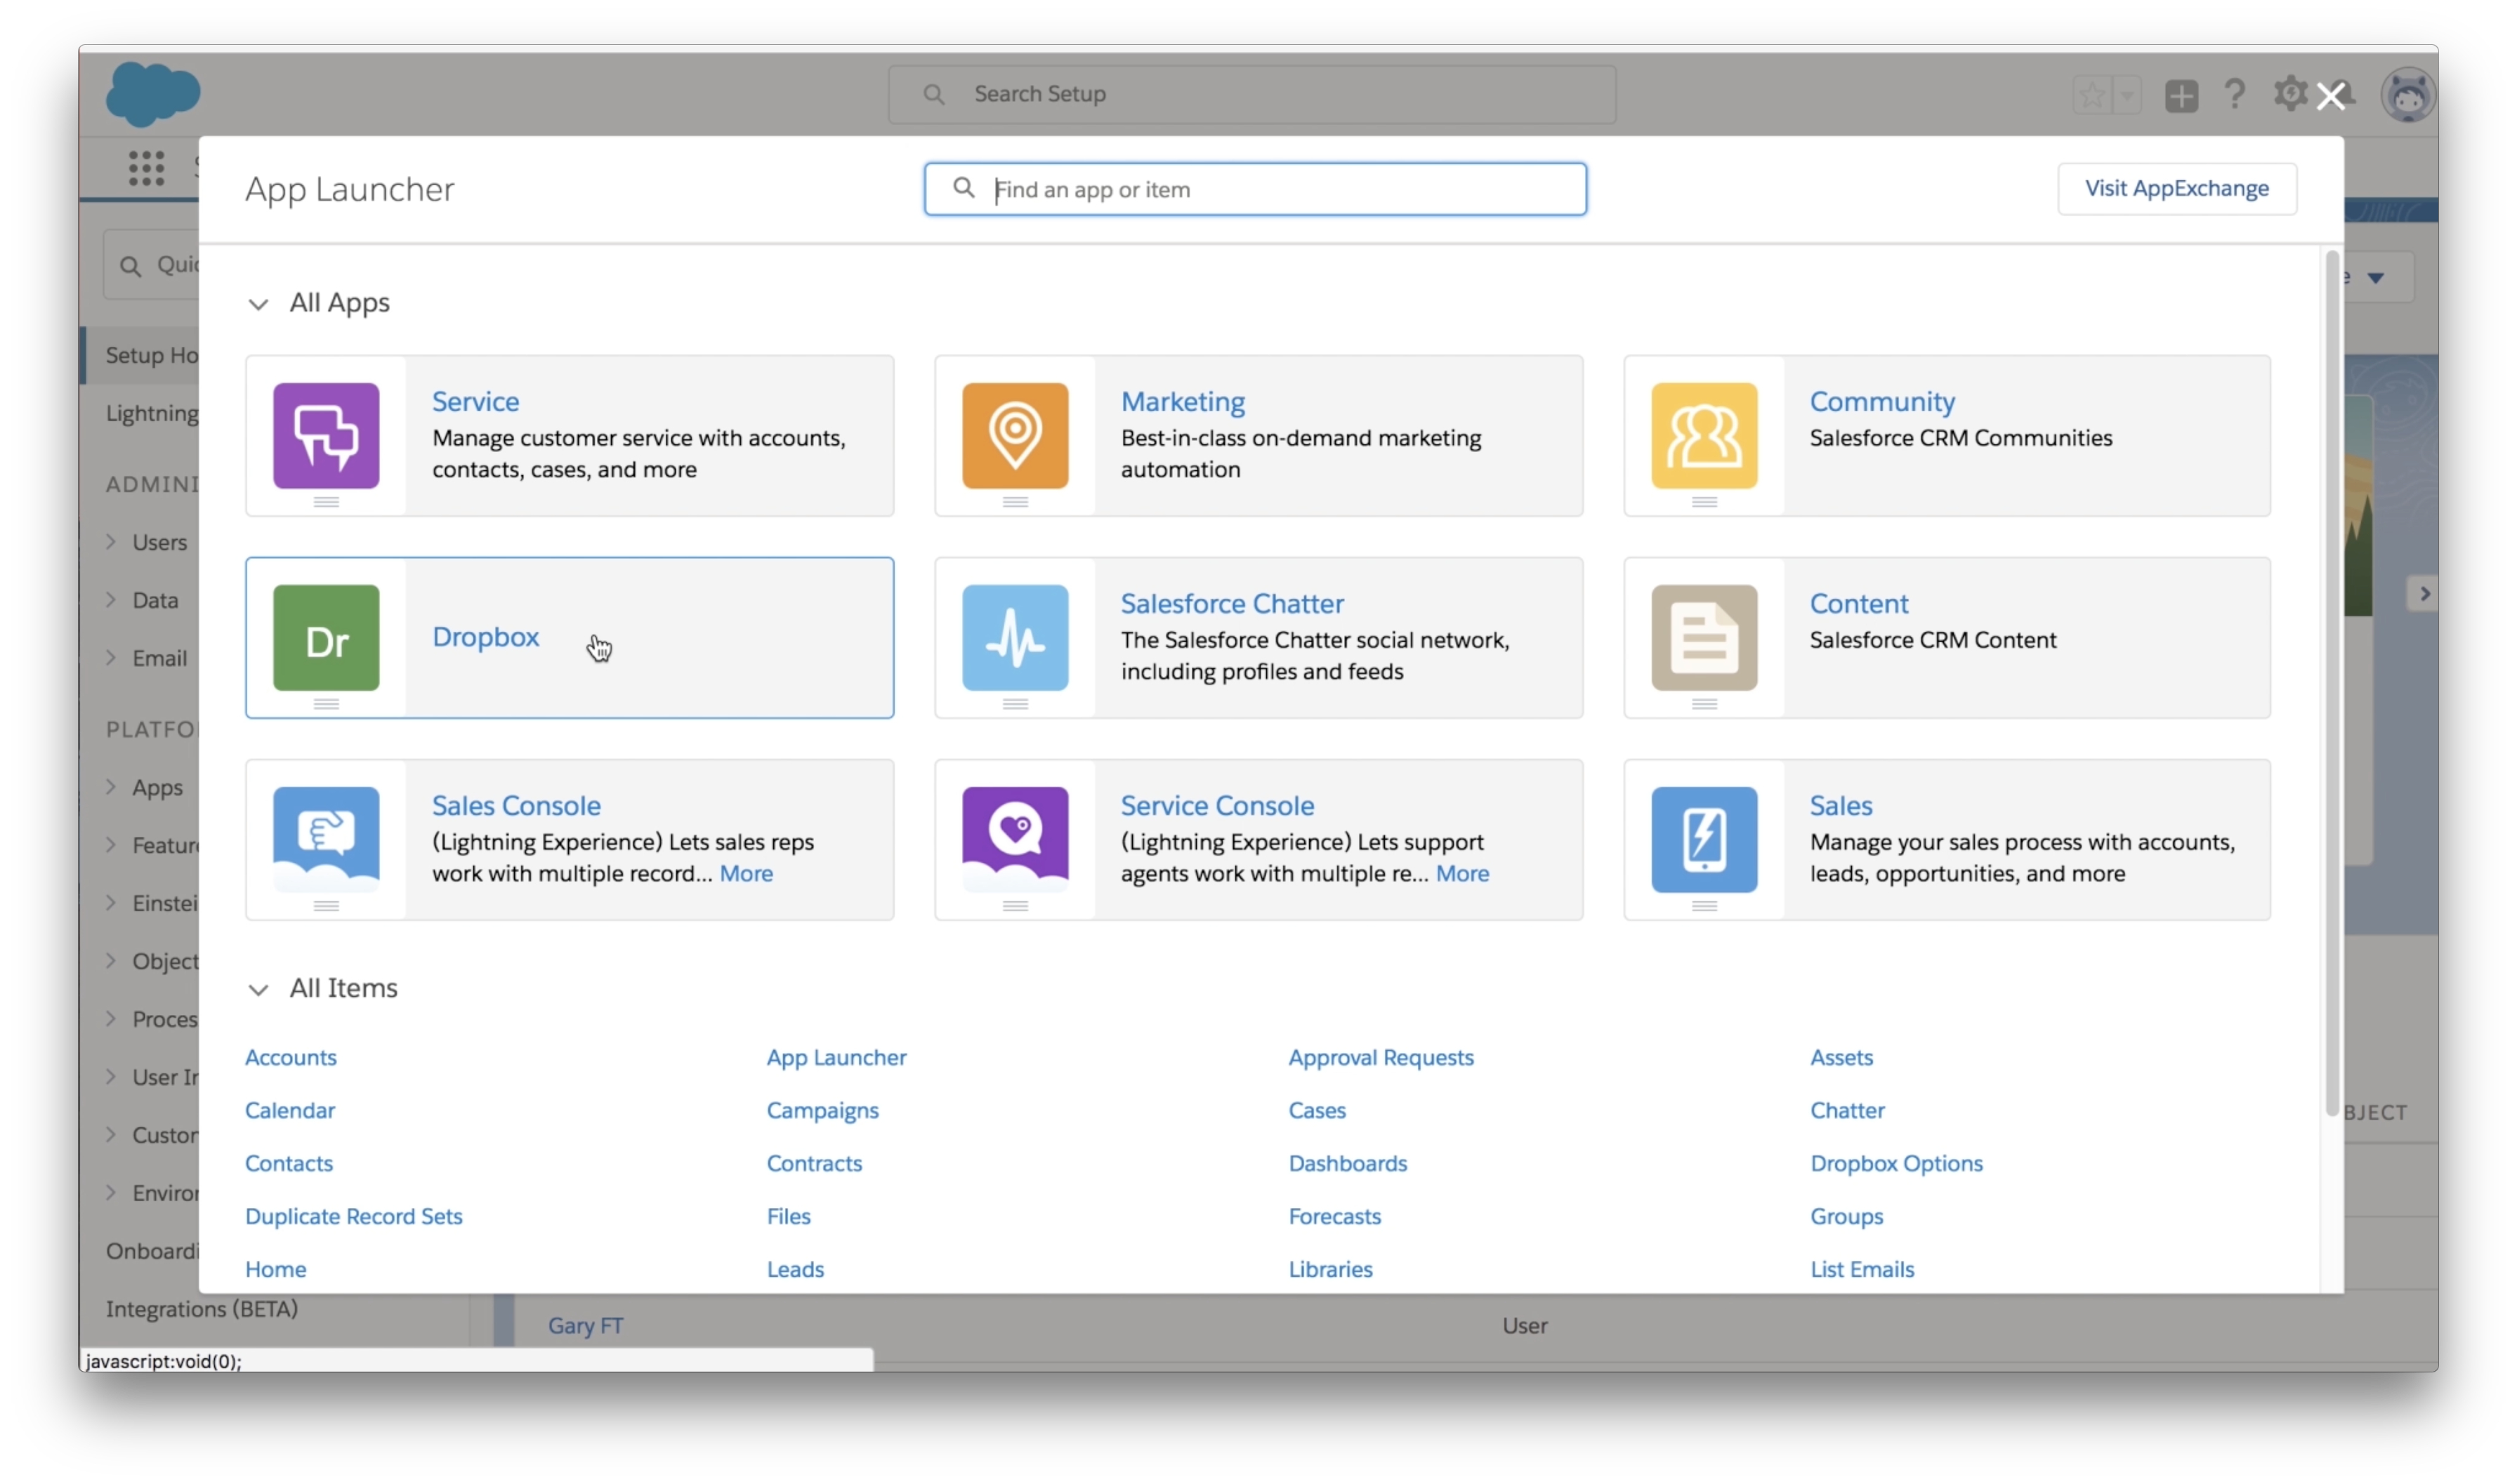Open the dropdown arrow behind the launcher
The width and height of the screenshot is (2517, 1484).
2375,278
